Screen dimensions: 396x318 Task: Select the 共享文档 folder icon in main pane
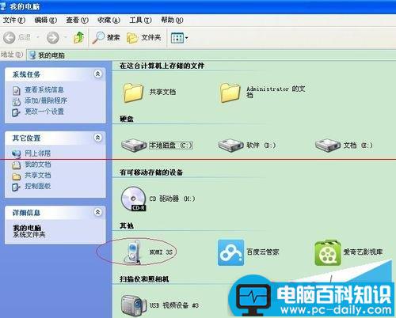click(133, 93)
